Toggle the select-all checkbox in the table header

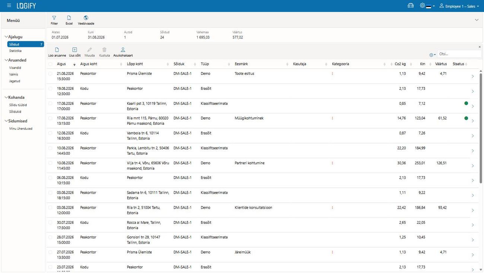pyautogui.click(x=50, y=64)
